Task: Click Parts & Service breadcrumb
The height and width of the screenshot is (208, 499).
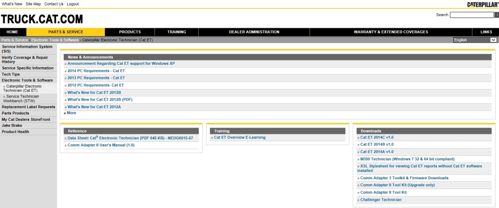Action: pyautogui.click(x=15, y=40)
